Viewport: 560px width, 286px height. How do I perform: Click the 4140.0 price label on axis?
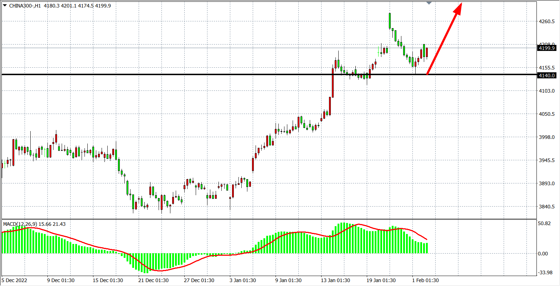(546, 76)
